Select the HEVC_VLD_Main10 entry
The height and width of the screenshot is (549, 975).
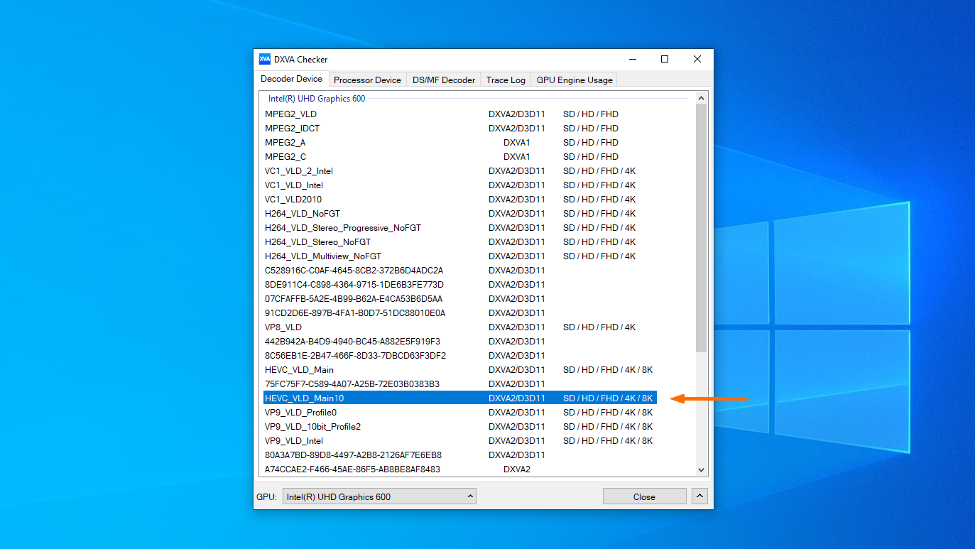pyautogui.click(x=304, y=398)
